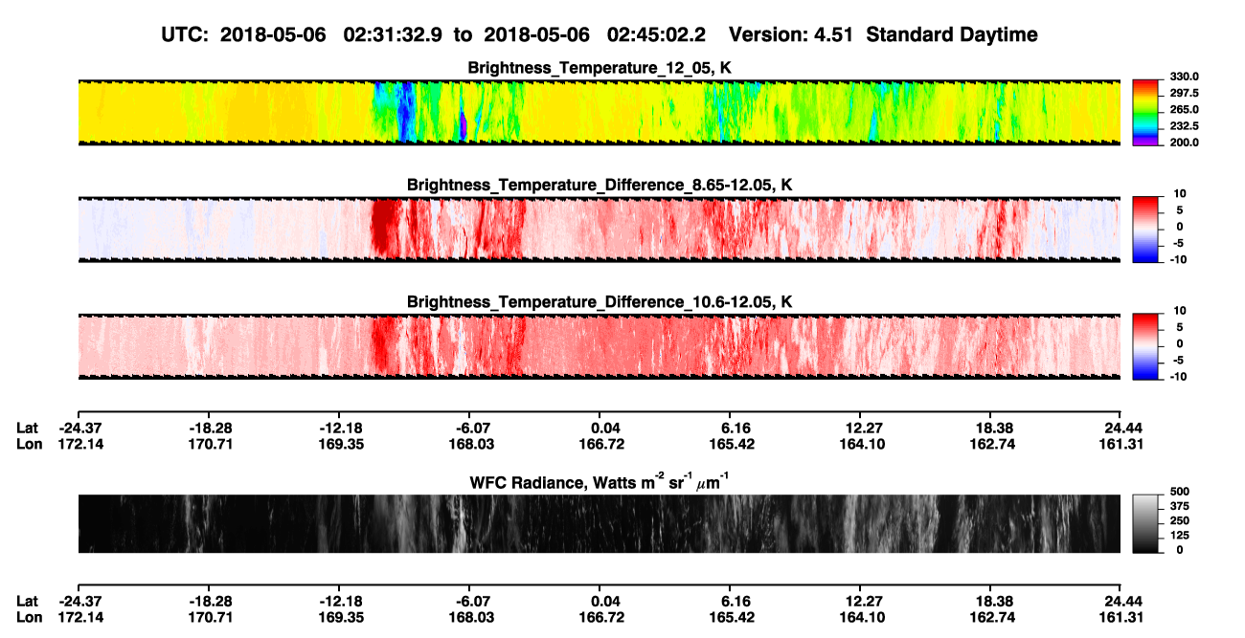Image resolution: width=1245 pixels, height=638 pixels.
Task: Click the 8.65-12.05 temperature difference image strip
Action: pyautogui.click(x=599, y=229)
